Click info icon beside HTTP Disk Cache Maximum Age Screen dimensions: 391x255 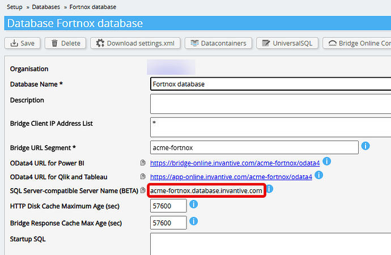coord(194,205)
